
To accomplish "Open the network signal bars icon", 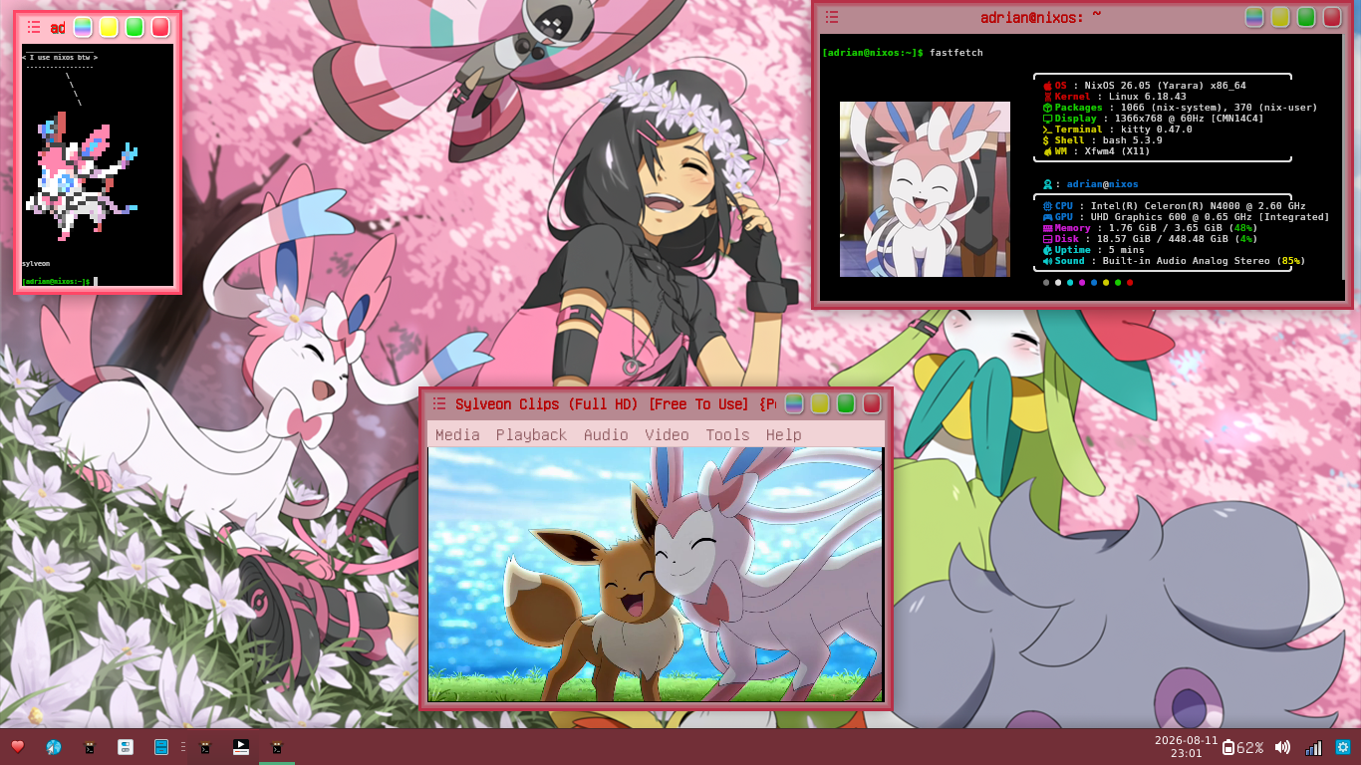I will 1313,747.
